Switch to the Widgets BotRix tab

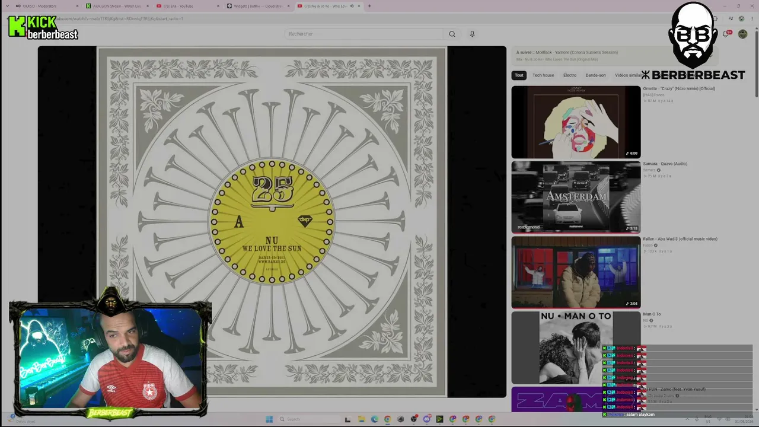(258, 6)
